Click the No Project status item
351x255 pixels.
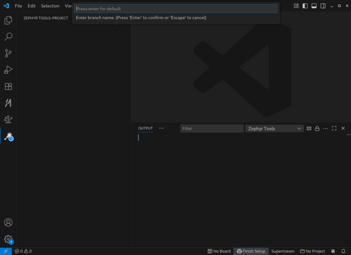[312, 251]
